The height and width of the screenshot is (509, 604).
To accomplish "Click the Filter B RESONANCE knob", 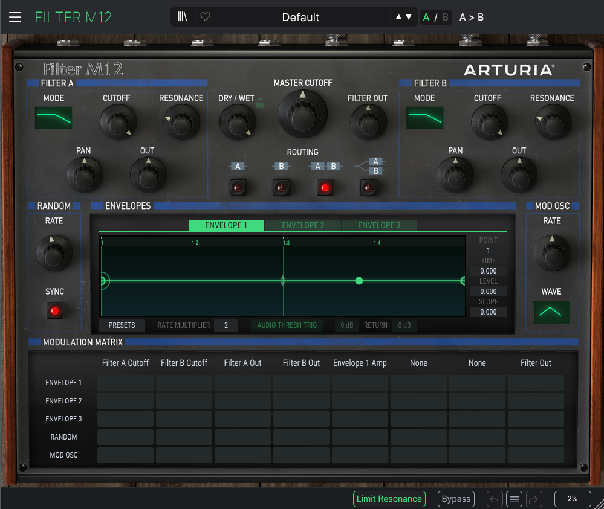I will [553, 123].
